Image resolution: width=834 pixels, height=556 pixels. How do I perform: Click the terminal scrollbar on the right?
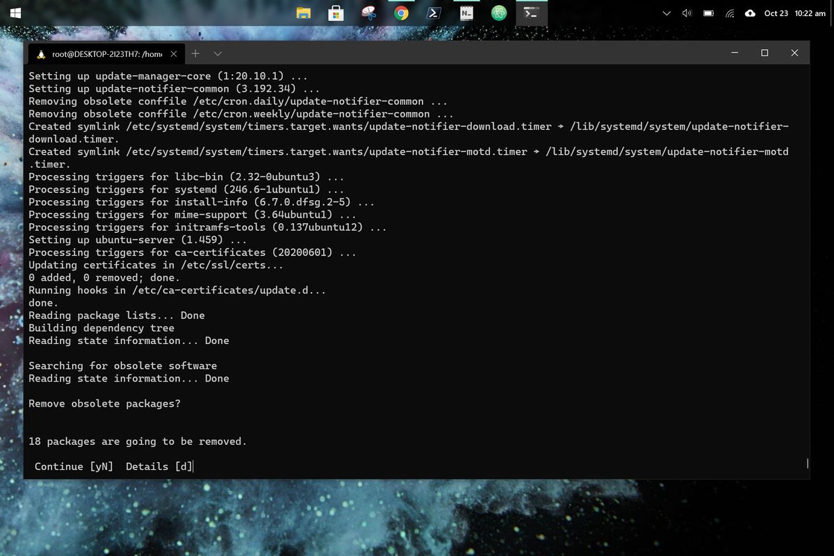[807, 463]
